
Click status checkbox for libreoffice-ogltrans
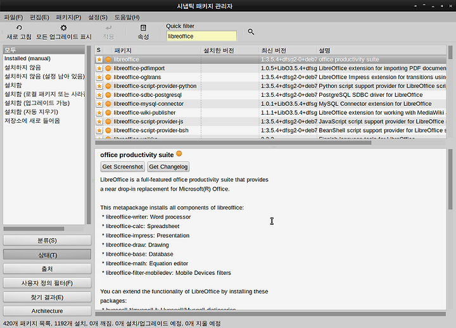(x=99, y=77)
